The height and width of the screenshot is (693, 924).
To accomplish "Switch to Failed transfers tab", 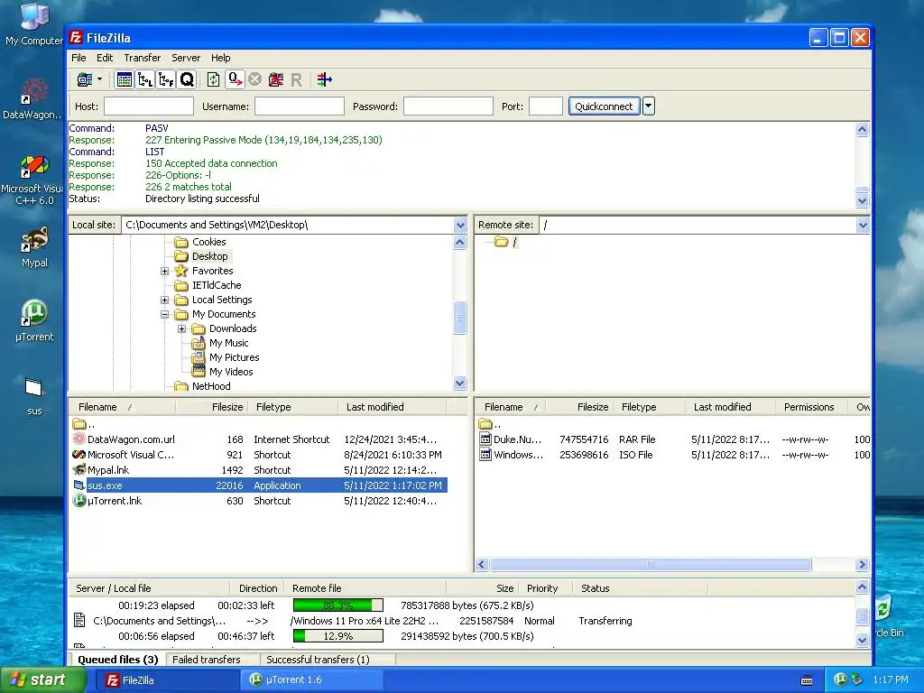I will pyautogui.click(x=207, y=660).
